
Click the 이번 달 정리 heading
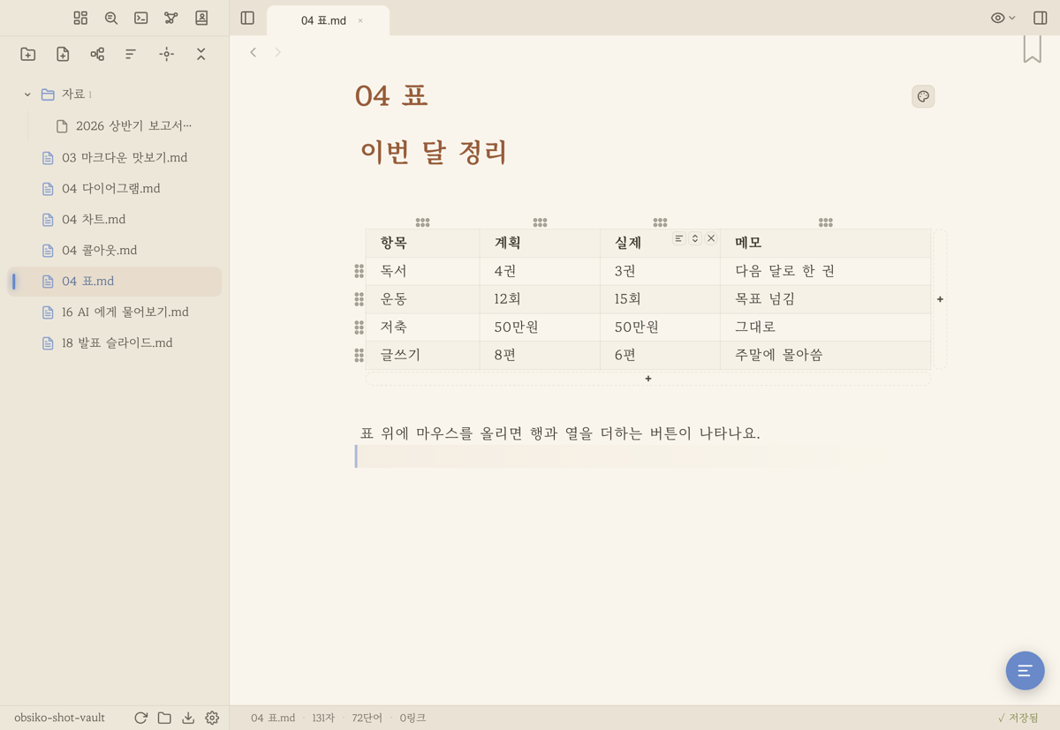click(x=434, y=152)
